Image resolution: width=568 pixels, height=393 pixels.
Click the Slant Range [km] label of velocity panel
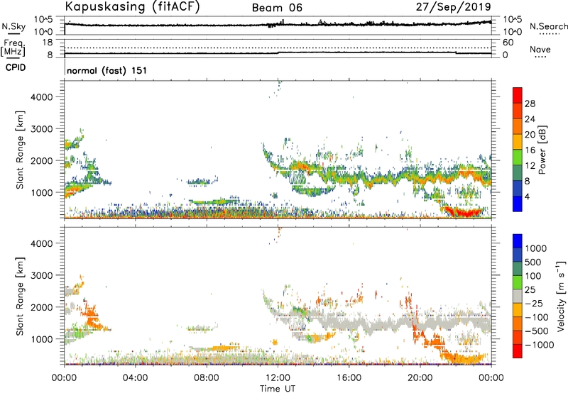point(20,296)
